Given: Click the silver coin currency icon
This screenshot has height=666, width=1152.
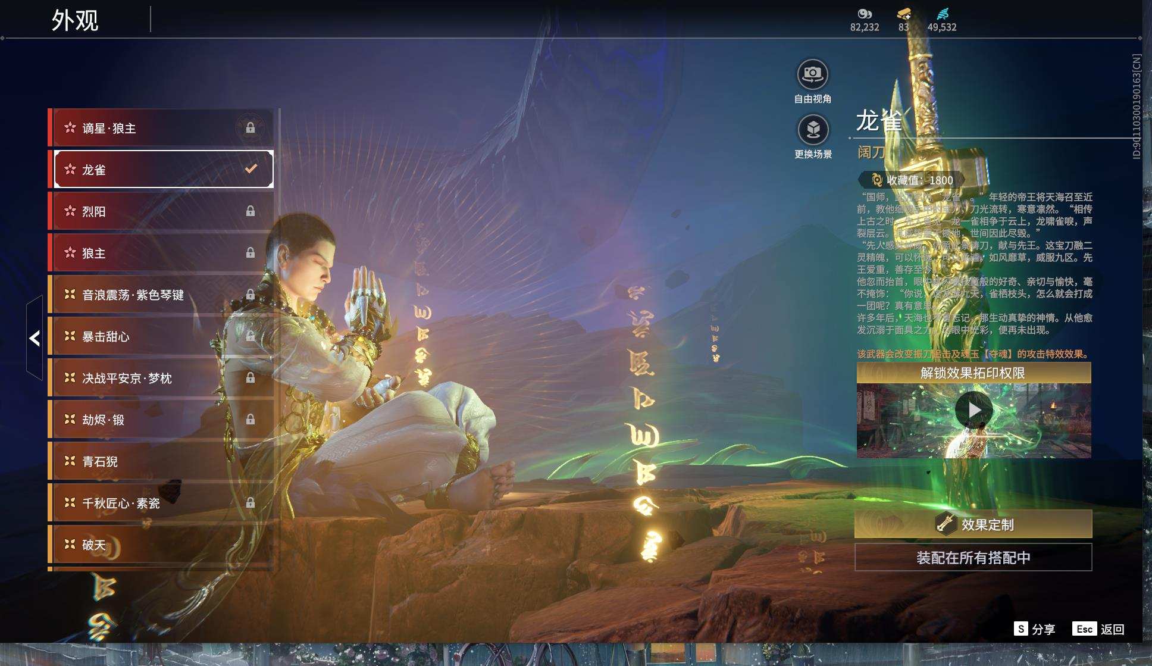Looking at the screenshot, I should pos(865,14).
